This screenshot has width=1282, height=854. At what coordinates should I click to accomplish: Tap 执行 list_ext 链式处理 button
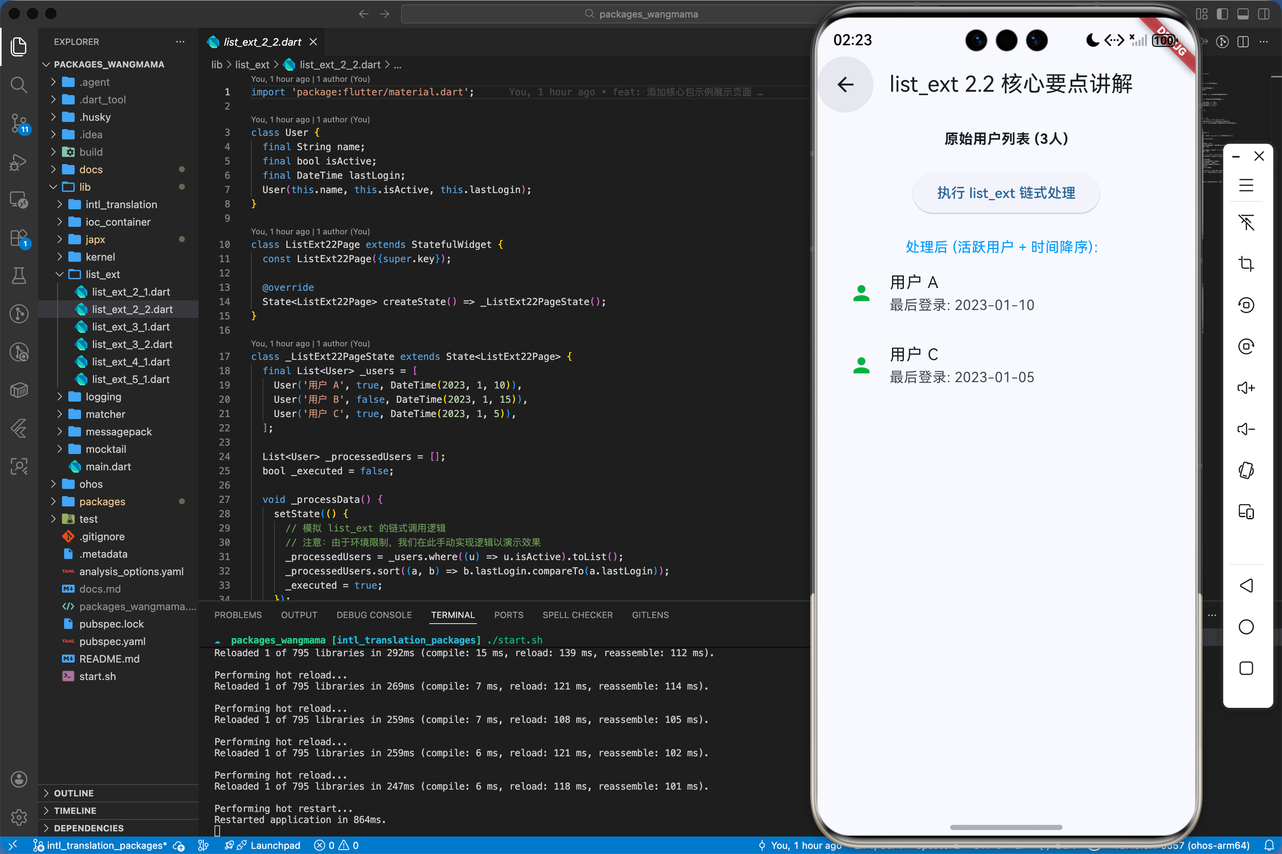click(x=1006, y=193)
